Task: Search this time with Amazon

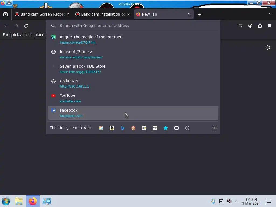Action: (112, 128)
